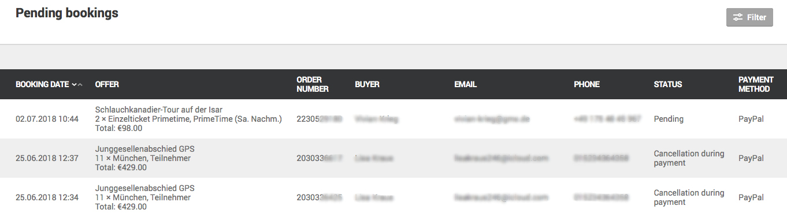Open the Filter button
787x217 pixels.
coord(749,17)
